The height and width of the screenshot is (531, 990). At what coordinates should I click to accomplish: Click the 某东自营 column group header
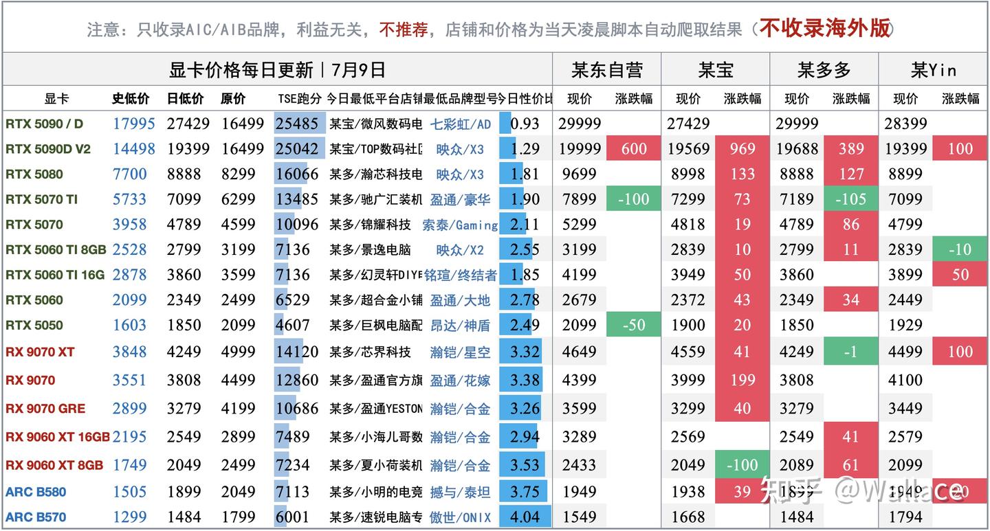(606, 69)
